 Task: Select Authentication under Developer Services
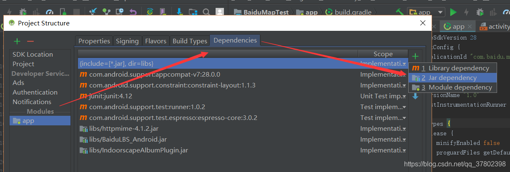click(35, 92)
